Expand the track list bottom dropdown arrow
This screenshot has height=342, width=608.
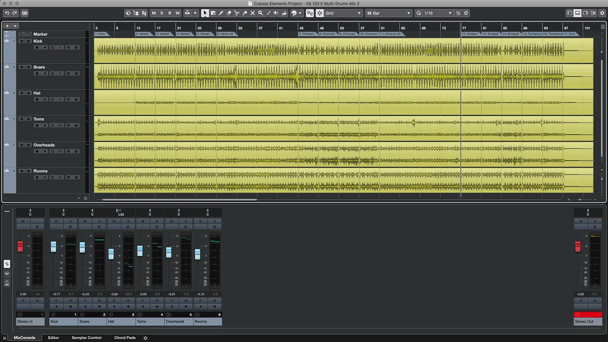[x=79, y=198]
